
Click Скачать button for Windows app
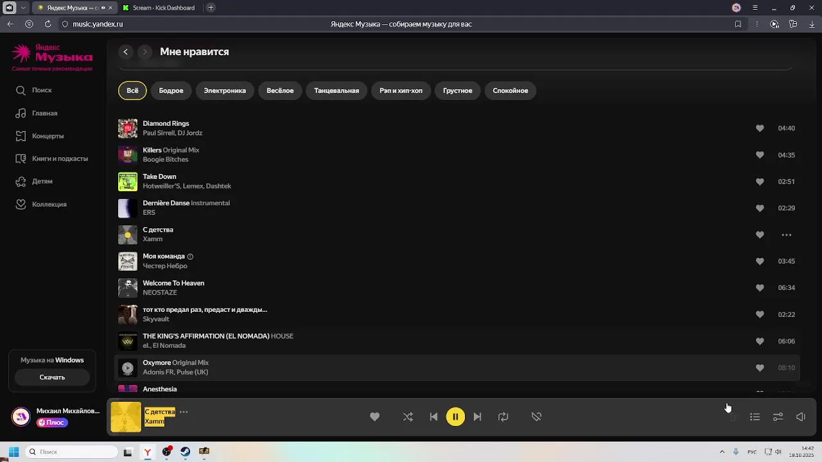point(52,377)
